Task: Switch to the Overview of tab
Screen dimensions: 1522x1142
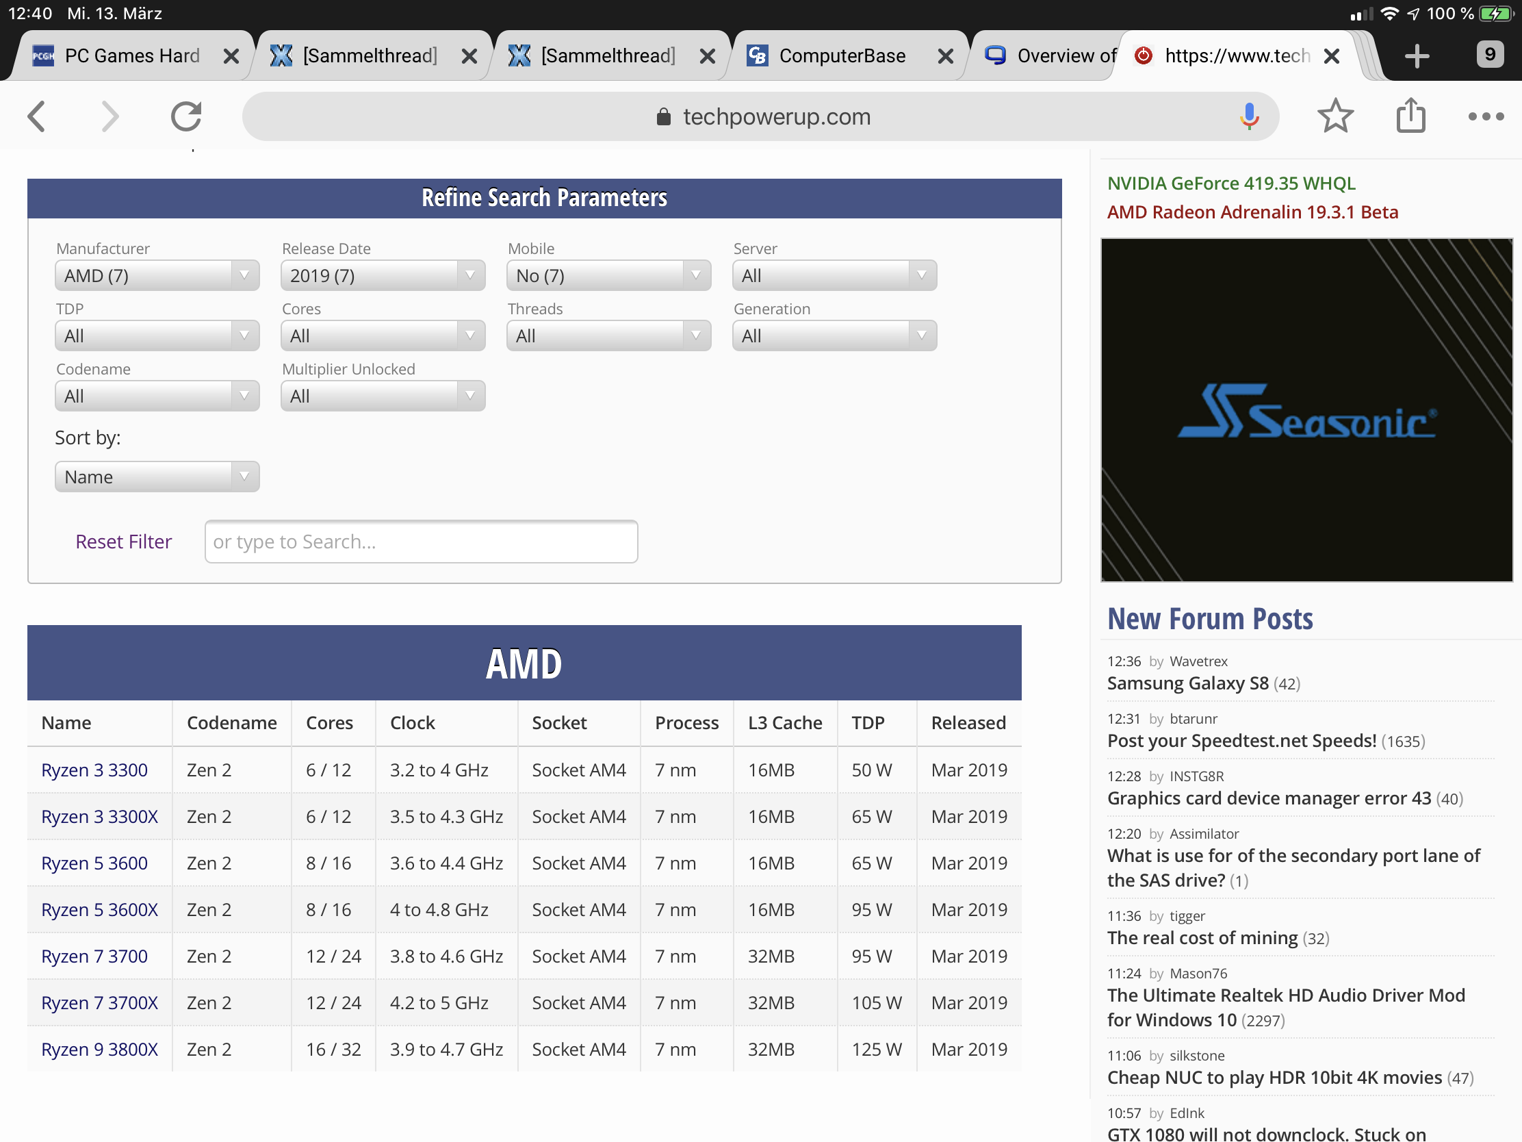Action: 1047,55
